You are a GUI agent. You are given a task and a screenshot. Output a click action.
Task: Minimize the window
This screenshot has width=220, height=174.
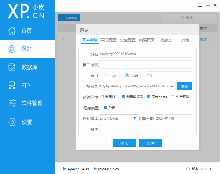(x=208, y=5)
